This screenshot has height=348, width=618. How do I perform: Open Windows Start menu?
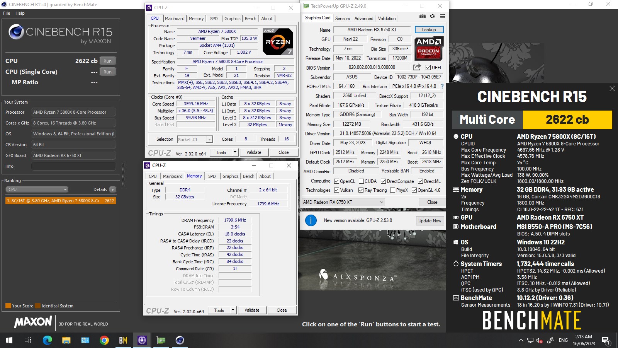pyautogui.click(x=9, y=340)
